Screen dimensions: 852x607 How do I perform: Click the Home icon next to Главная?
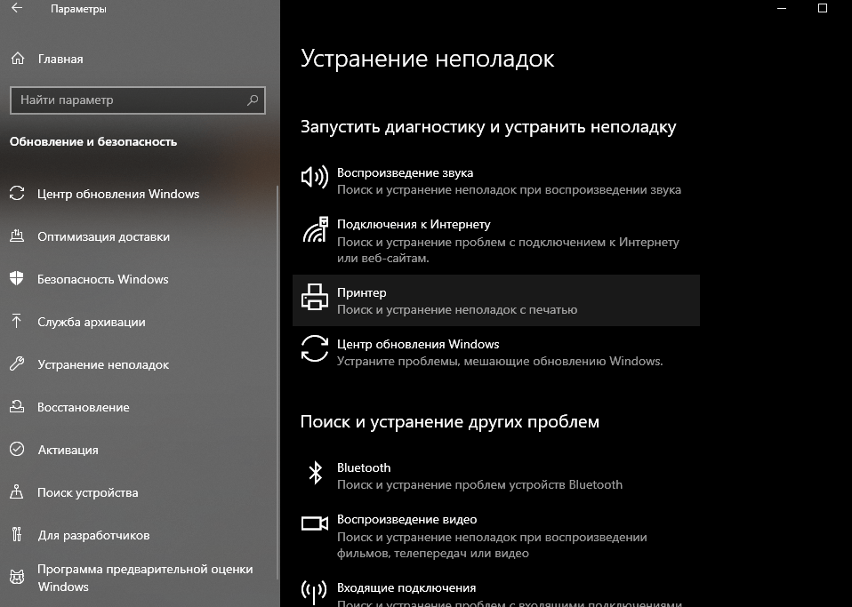click(x=17, y=59)
